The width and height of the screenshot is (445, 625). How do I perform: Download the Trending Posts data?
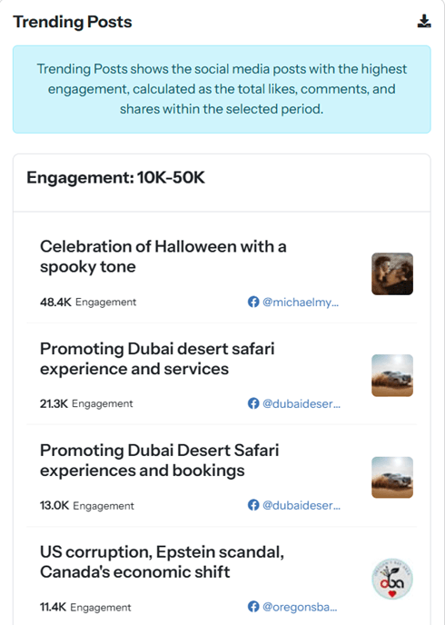pos(424,22)
